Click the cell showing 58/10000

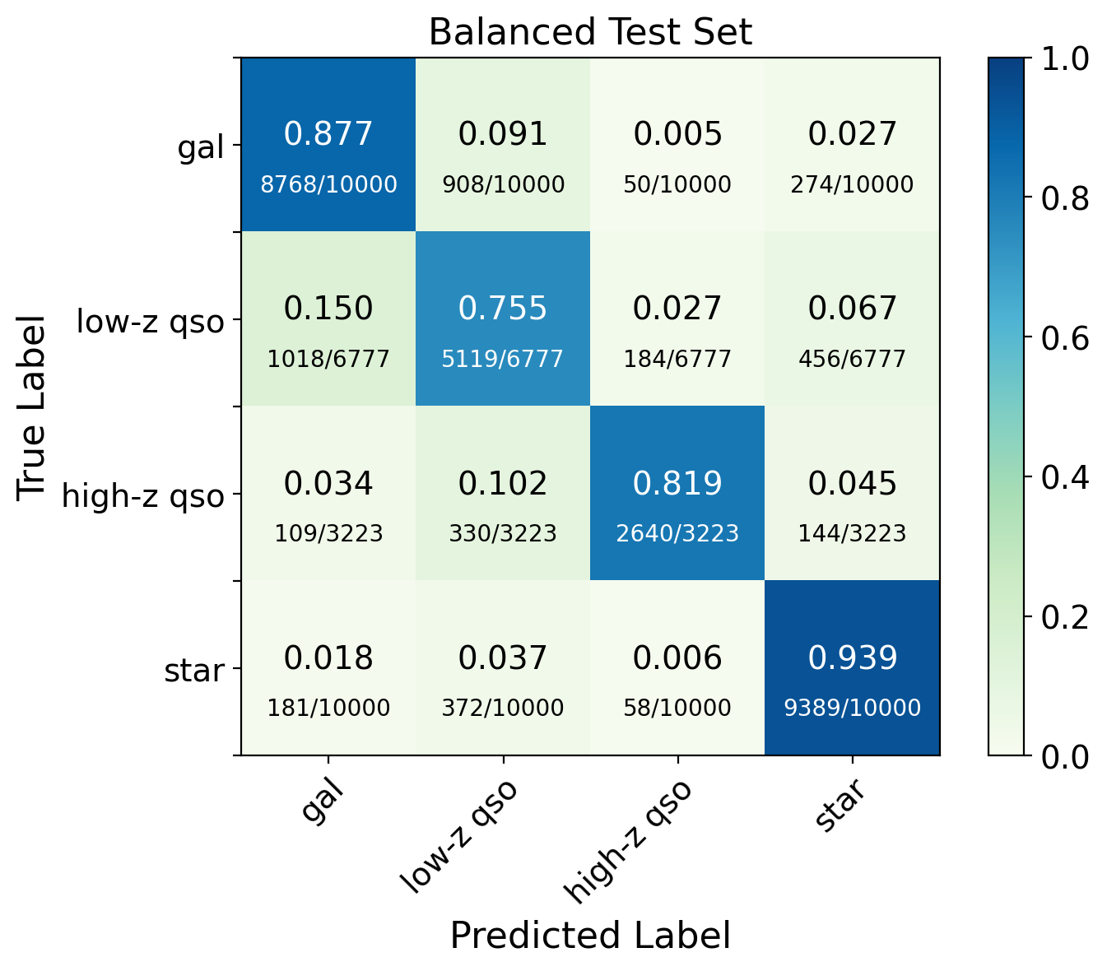pyautogui.click(x=677, y=668)
